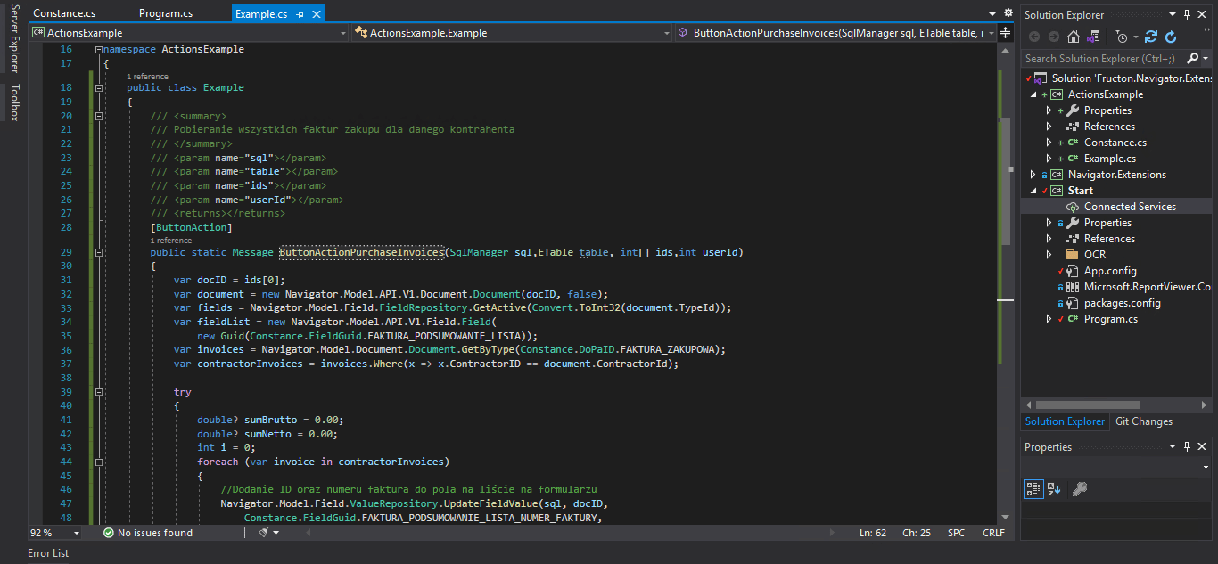Image resolution: width=1218 pixels, height=564 pixels.
Task: Click the Refresh icon in Solution Explorer
Action: point(1171,37)
